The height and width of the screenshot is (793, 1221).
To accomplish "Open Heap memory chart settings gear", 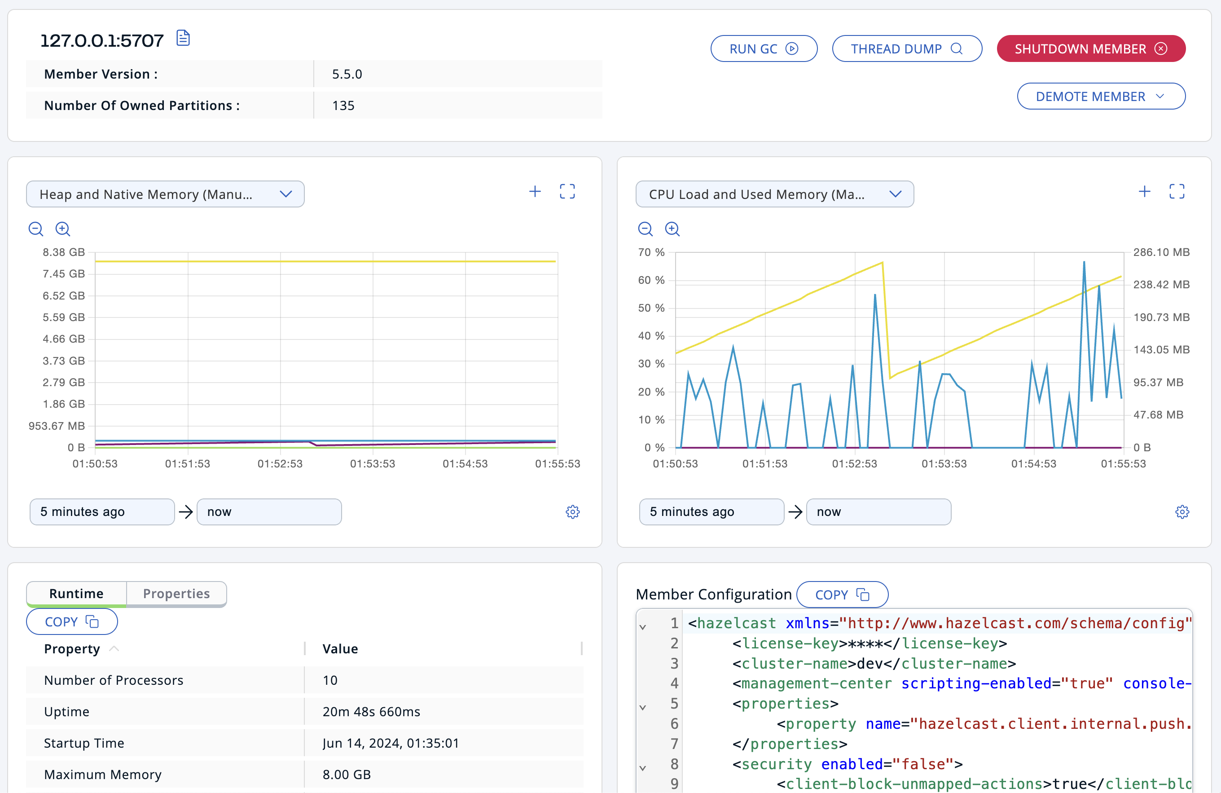I will click(572, 512).
